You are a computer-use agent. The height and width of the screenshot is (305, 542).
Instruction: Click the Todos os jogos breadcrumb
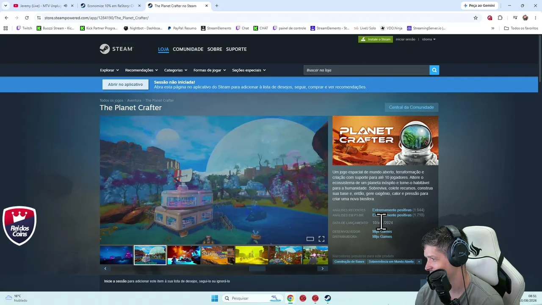tap(111, 100)
